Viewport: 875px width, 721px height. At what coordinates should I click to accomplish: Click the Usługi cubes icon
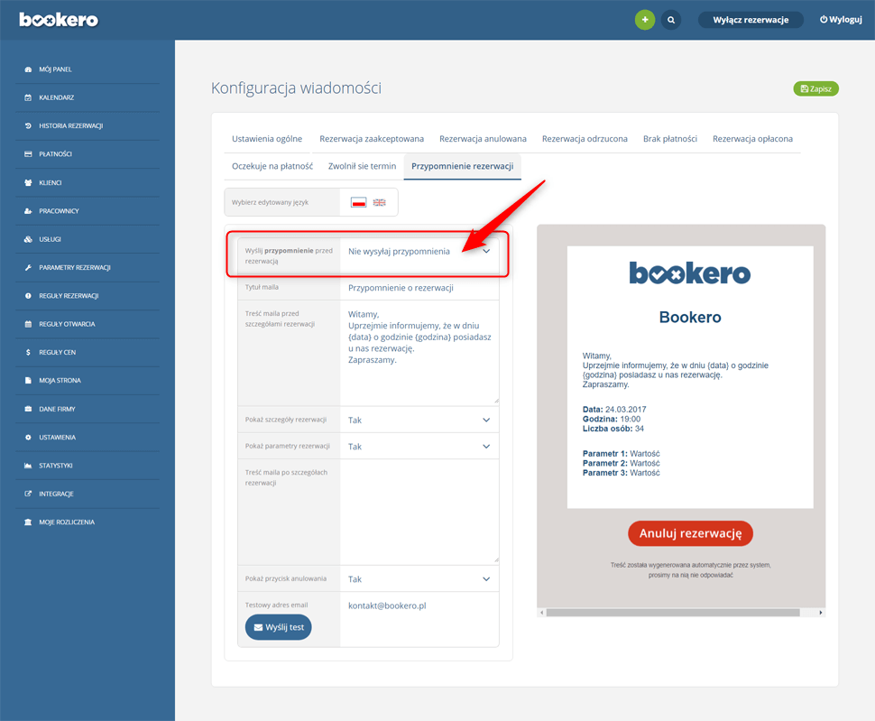(28, 239)
